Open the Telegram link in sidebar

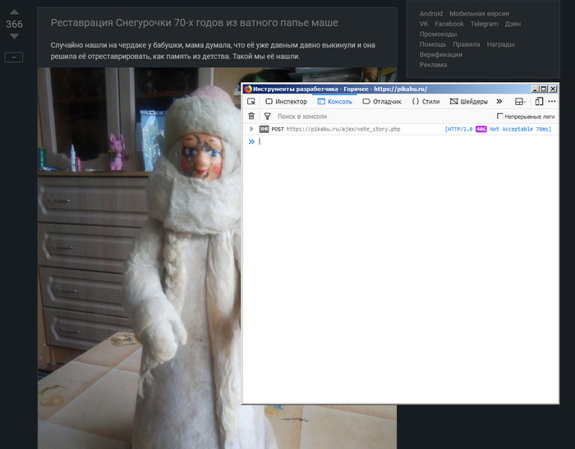pos(484,24)
